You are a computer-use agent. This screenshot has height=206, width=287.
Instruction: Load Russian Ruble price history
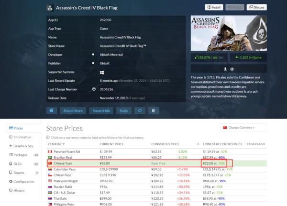(x=63, y=187)
